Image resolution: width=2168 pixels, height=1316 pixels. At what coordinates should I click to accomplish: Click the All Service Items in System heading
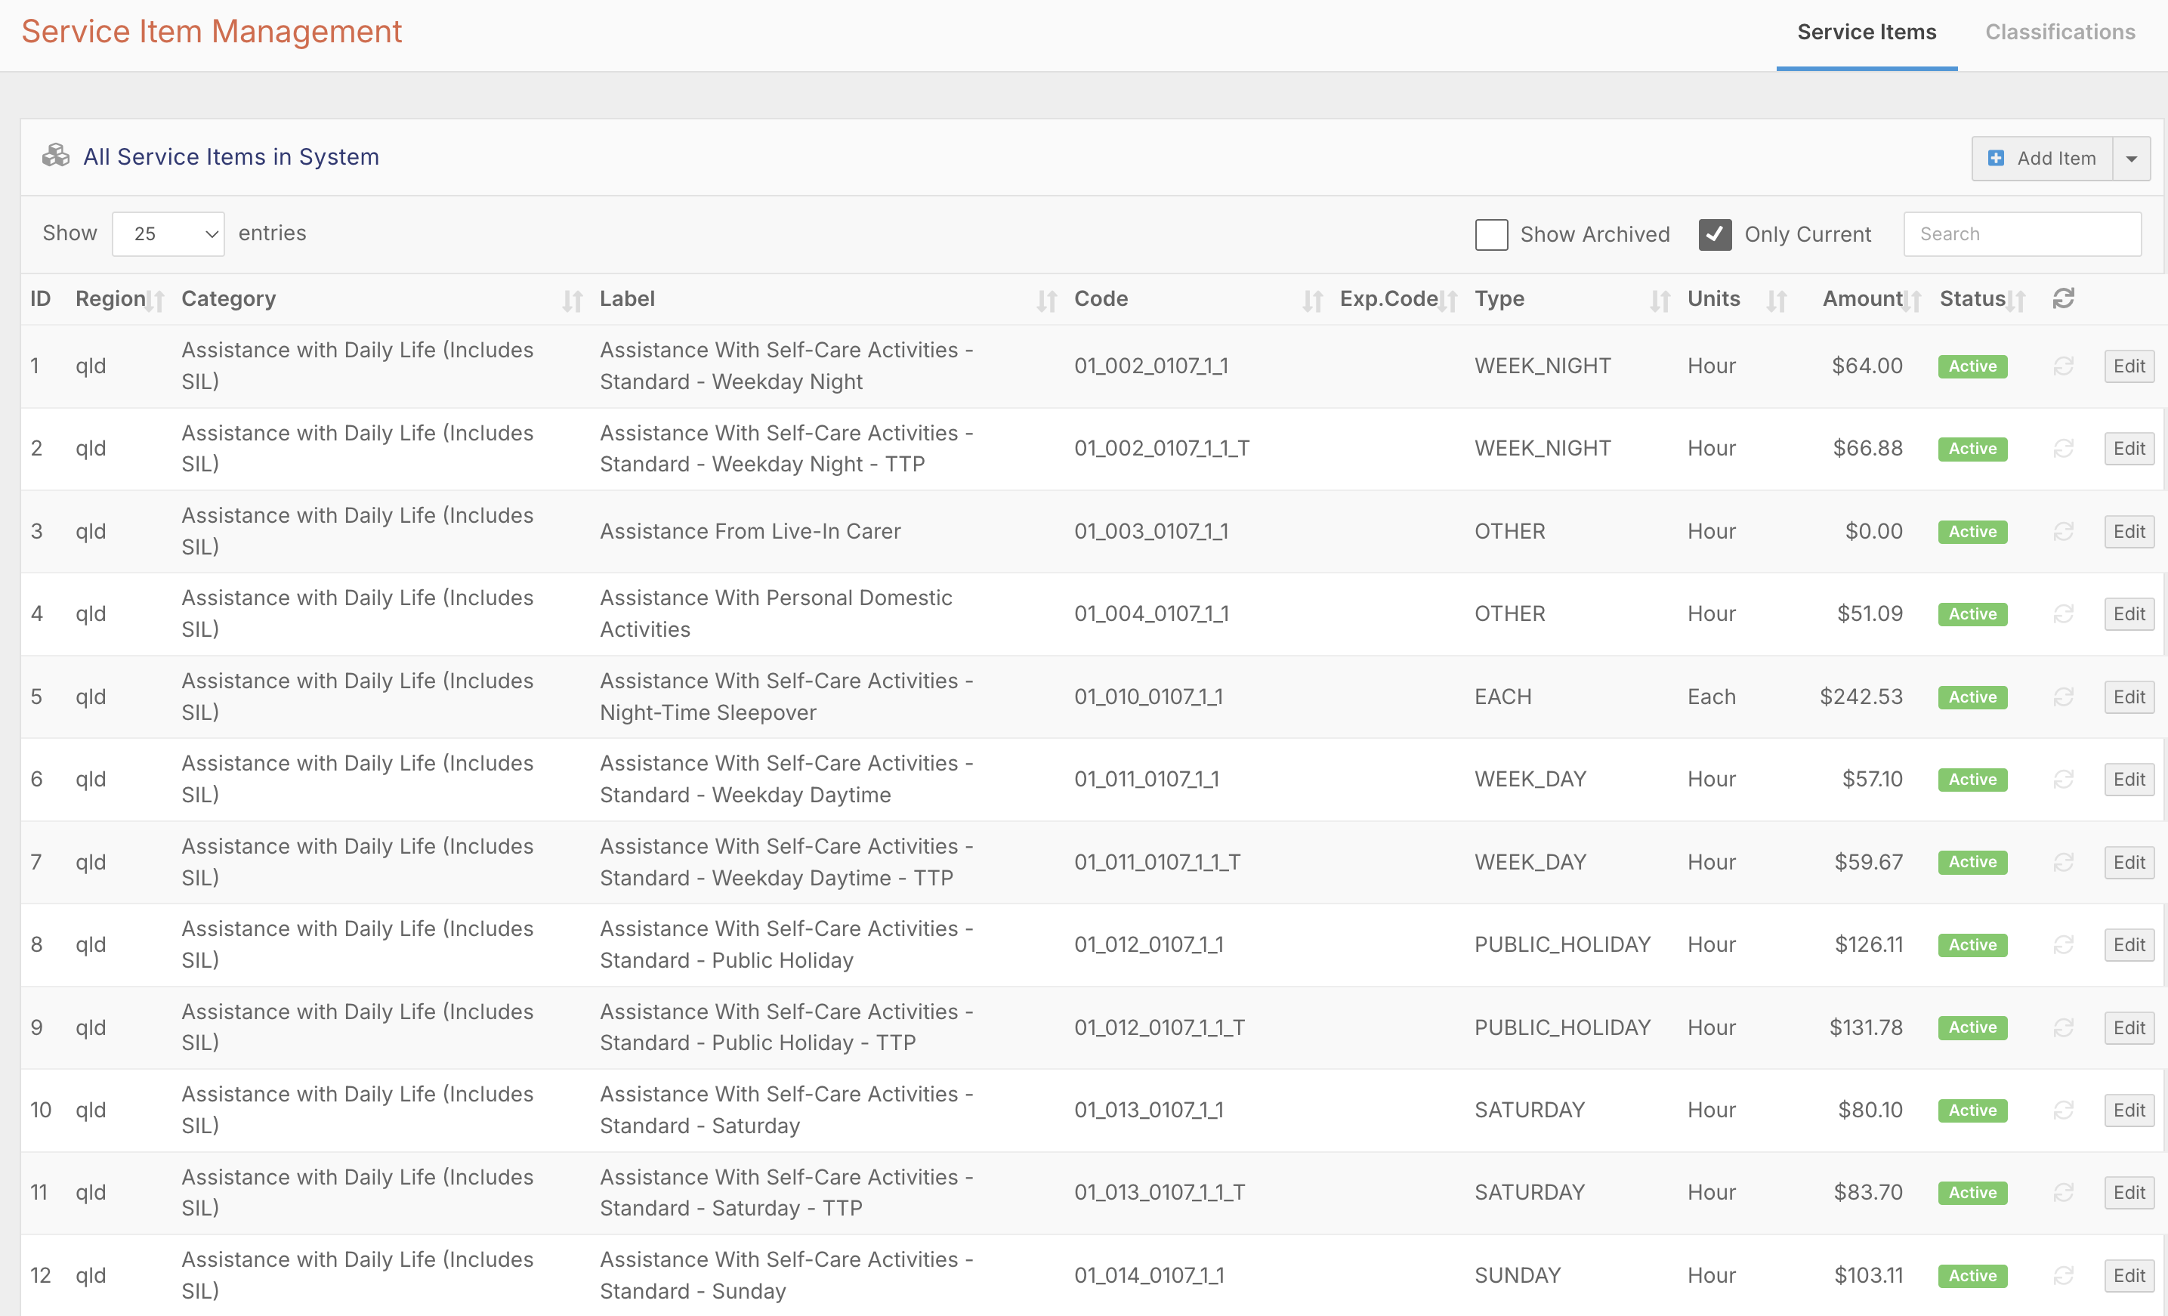click(230, 156)
